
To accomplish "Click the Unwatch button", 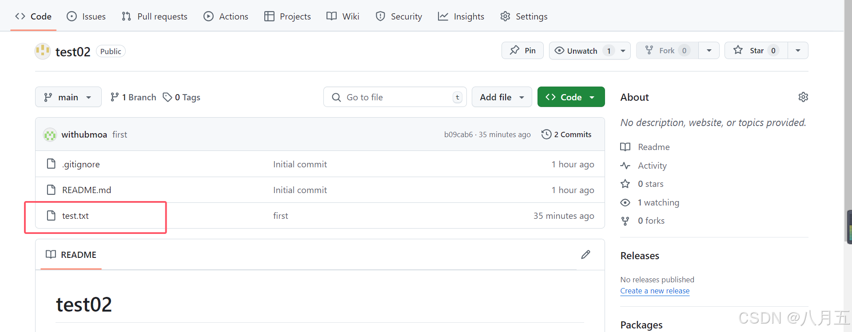I will pos(582,51).
